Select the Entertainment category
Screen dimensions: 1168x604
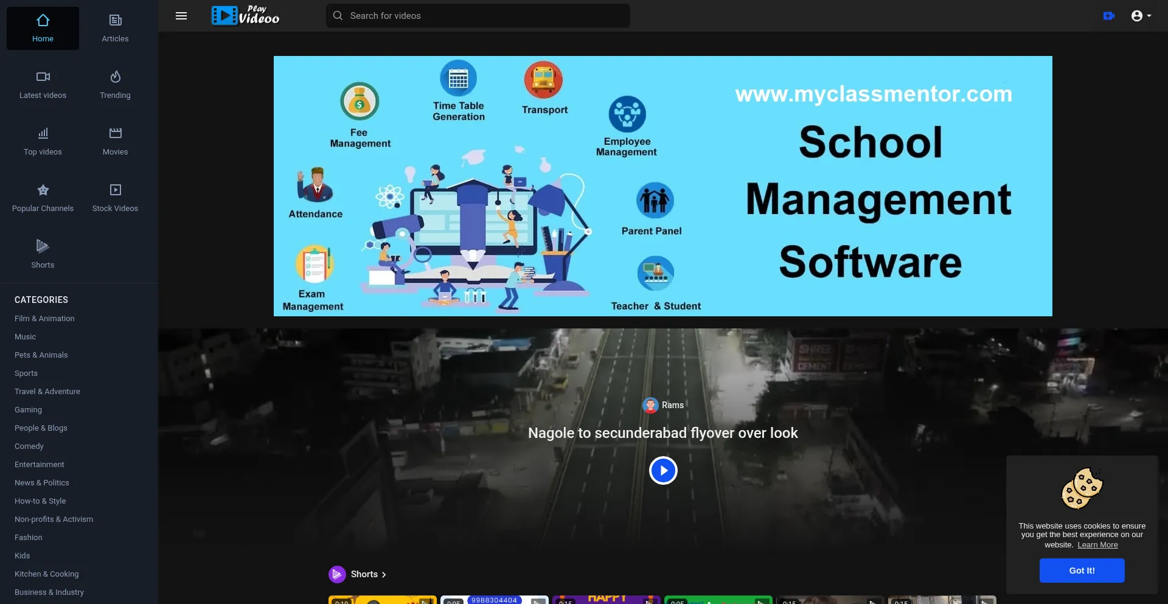[40, 465]
